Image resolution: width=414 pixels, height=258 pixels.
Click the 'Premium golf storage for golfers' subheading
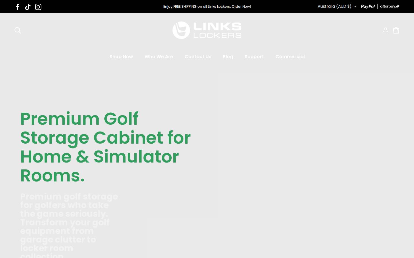[x=69, y=225]
